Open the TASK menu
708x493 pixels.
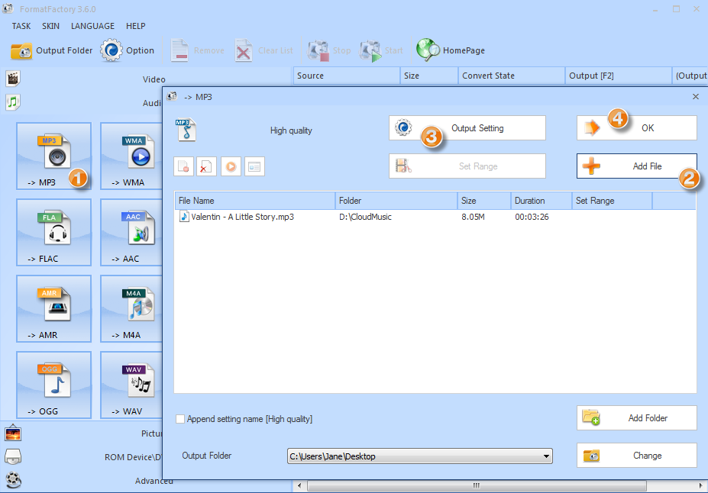(x=21, y=26)
